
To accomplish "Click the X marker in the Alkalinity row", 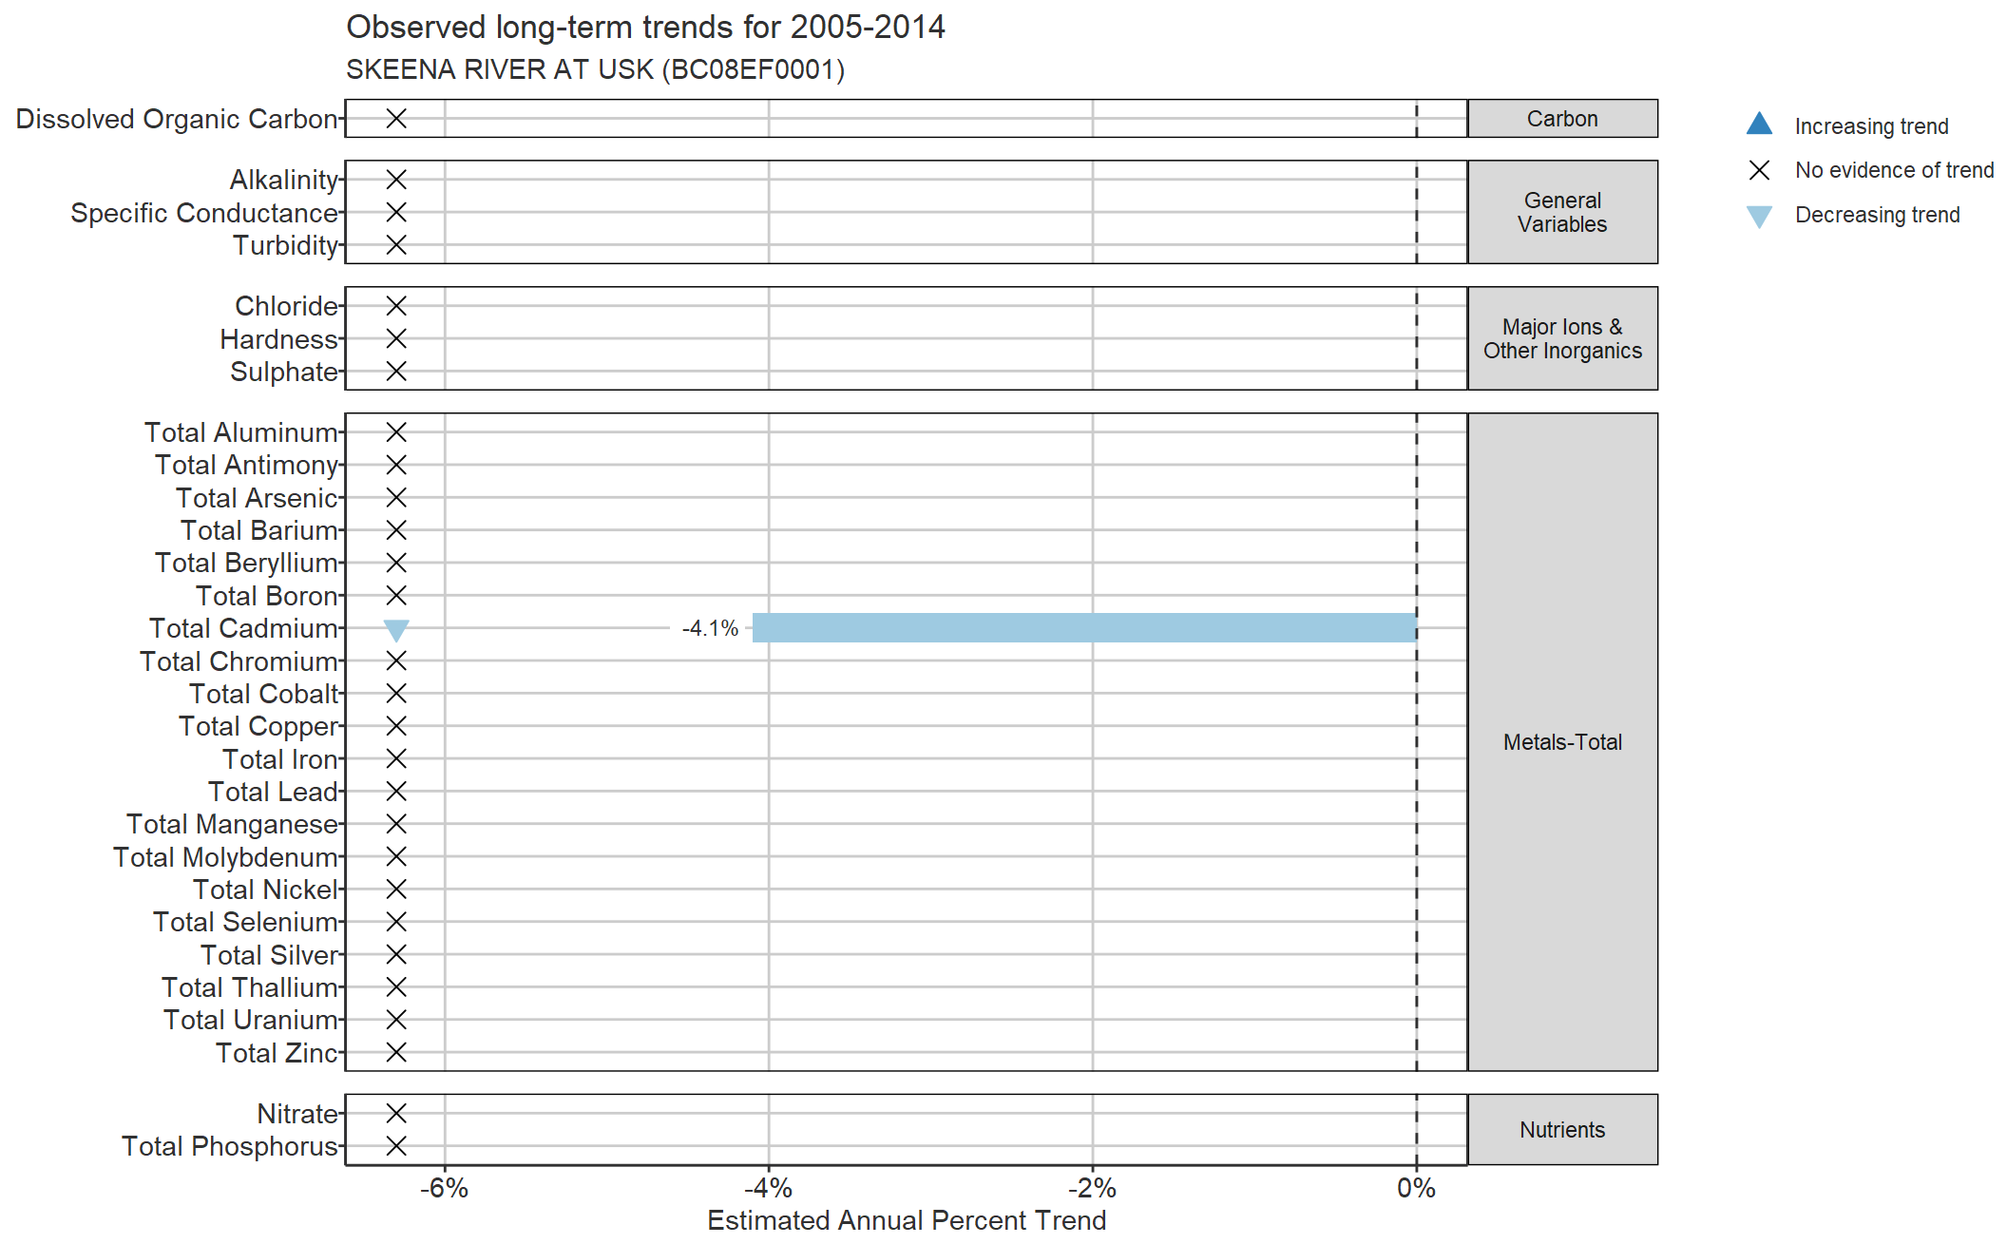I will (x=396, y=180).
